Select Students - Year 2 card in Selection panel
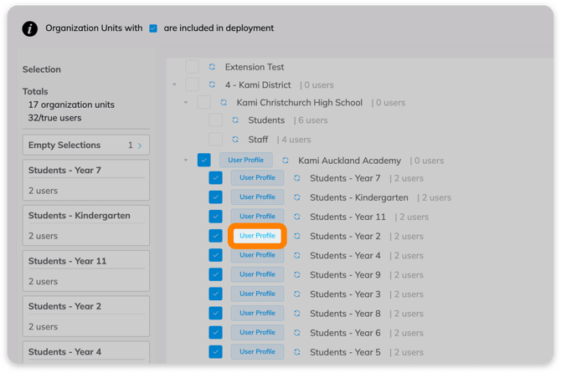The height and width of the screenshot is (373, 561). [x=86, y=316]
